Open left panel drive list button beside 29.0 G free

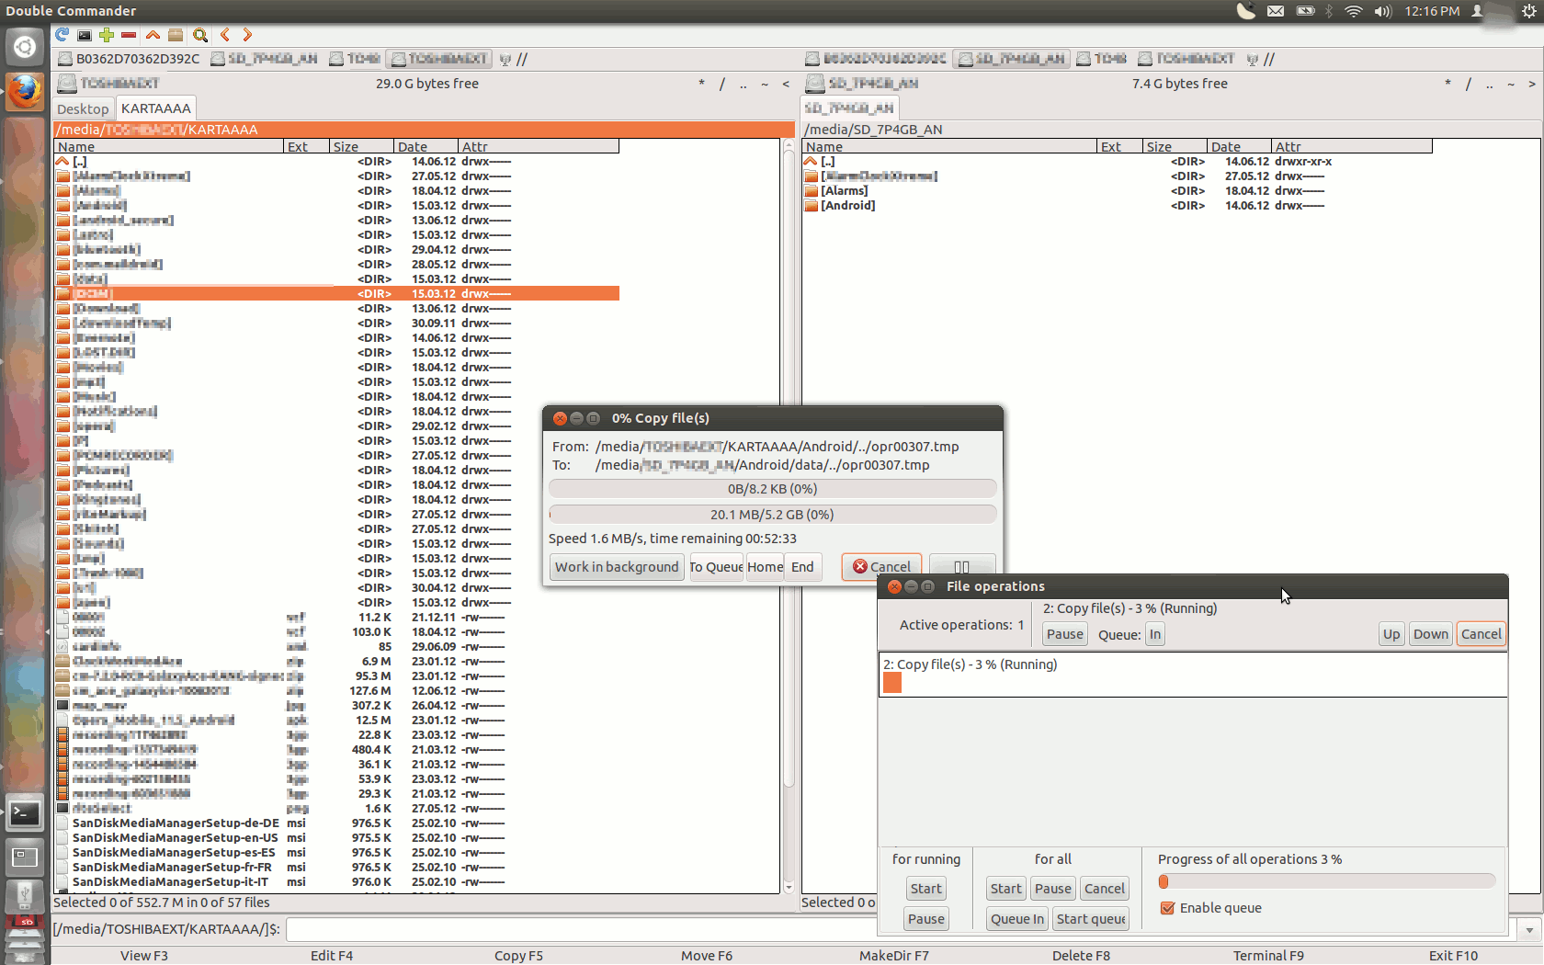click(108, 84)
